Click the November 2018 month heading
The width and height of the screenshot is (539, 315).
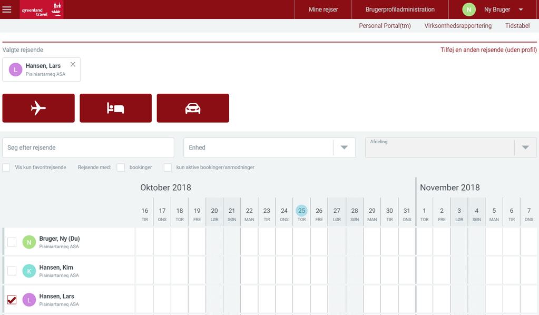[x=449, y=188]
